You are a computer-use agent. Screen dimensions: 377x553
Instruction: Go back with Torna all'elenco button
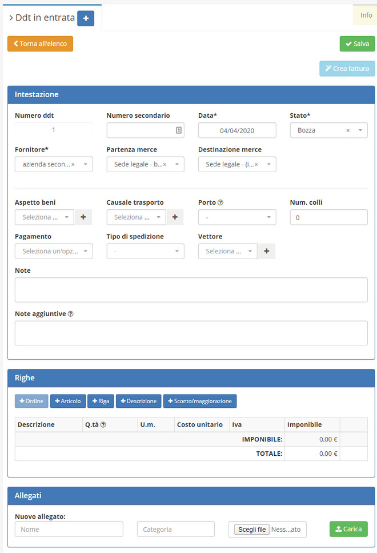(x=40, y=44)
